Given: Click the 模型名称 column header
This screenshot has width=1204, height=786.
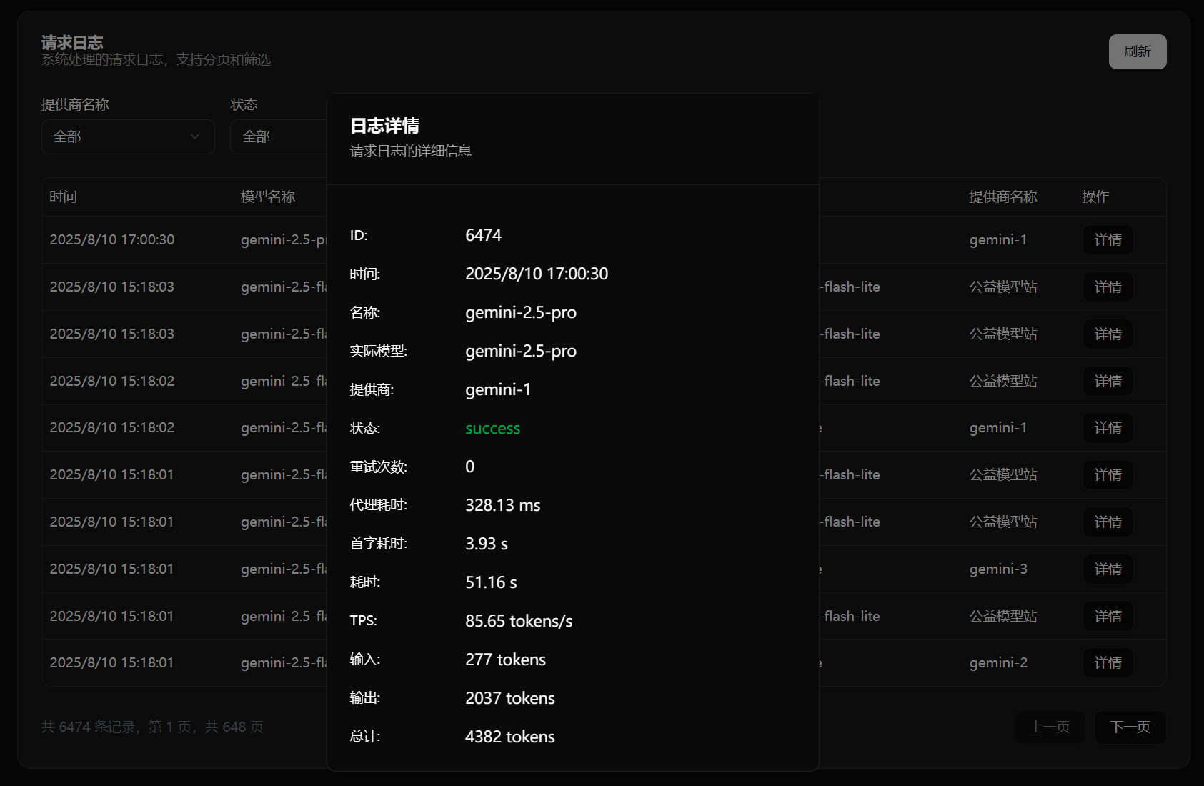Looking at the screenshot, I should coord(268,197).
